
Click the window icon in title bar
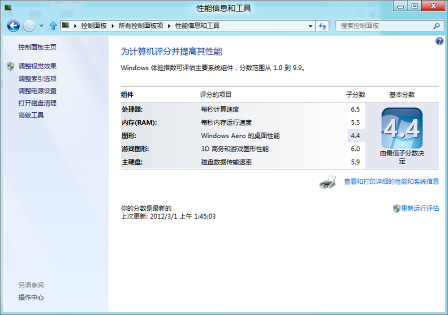pyautogui.click(x=8, y=8)
